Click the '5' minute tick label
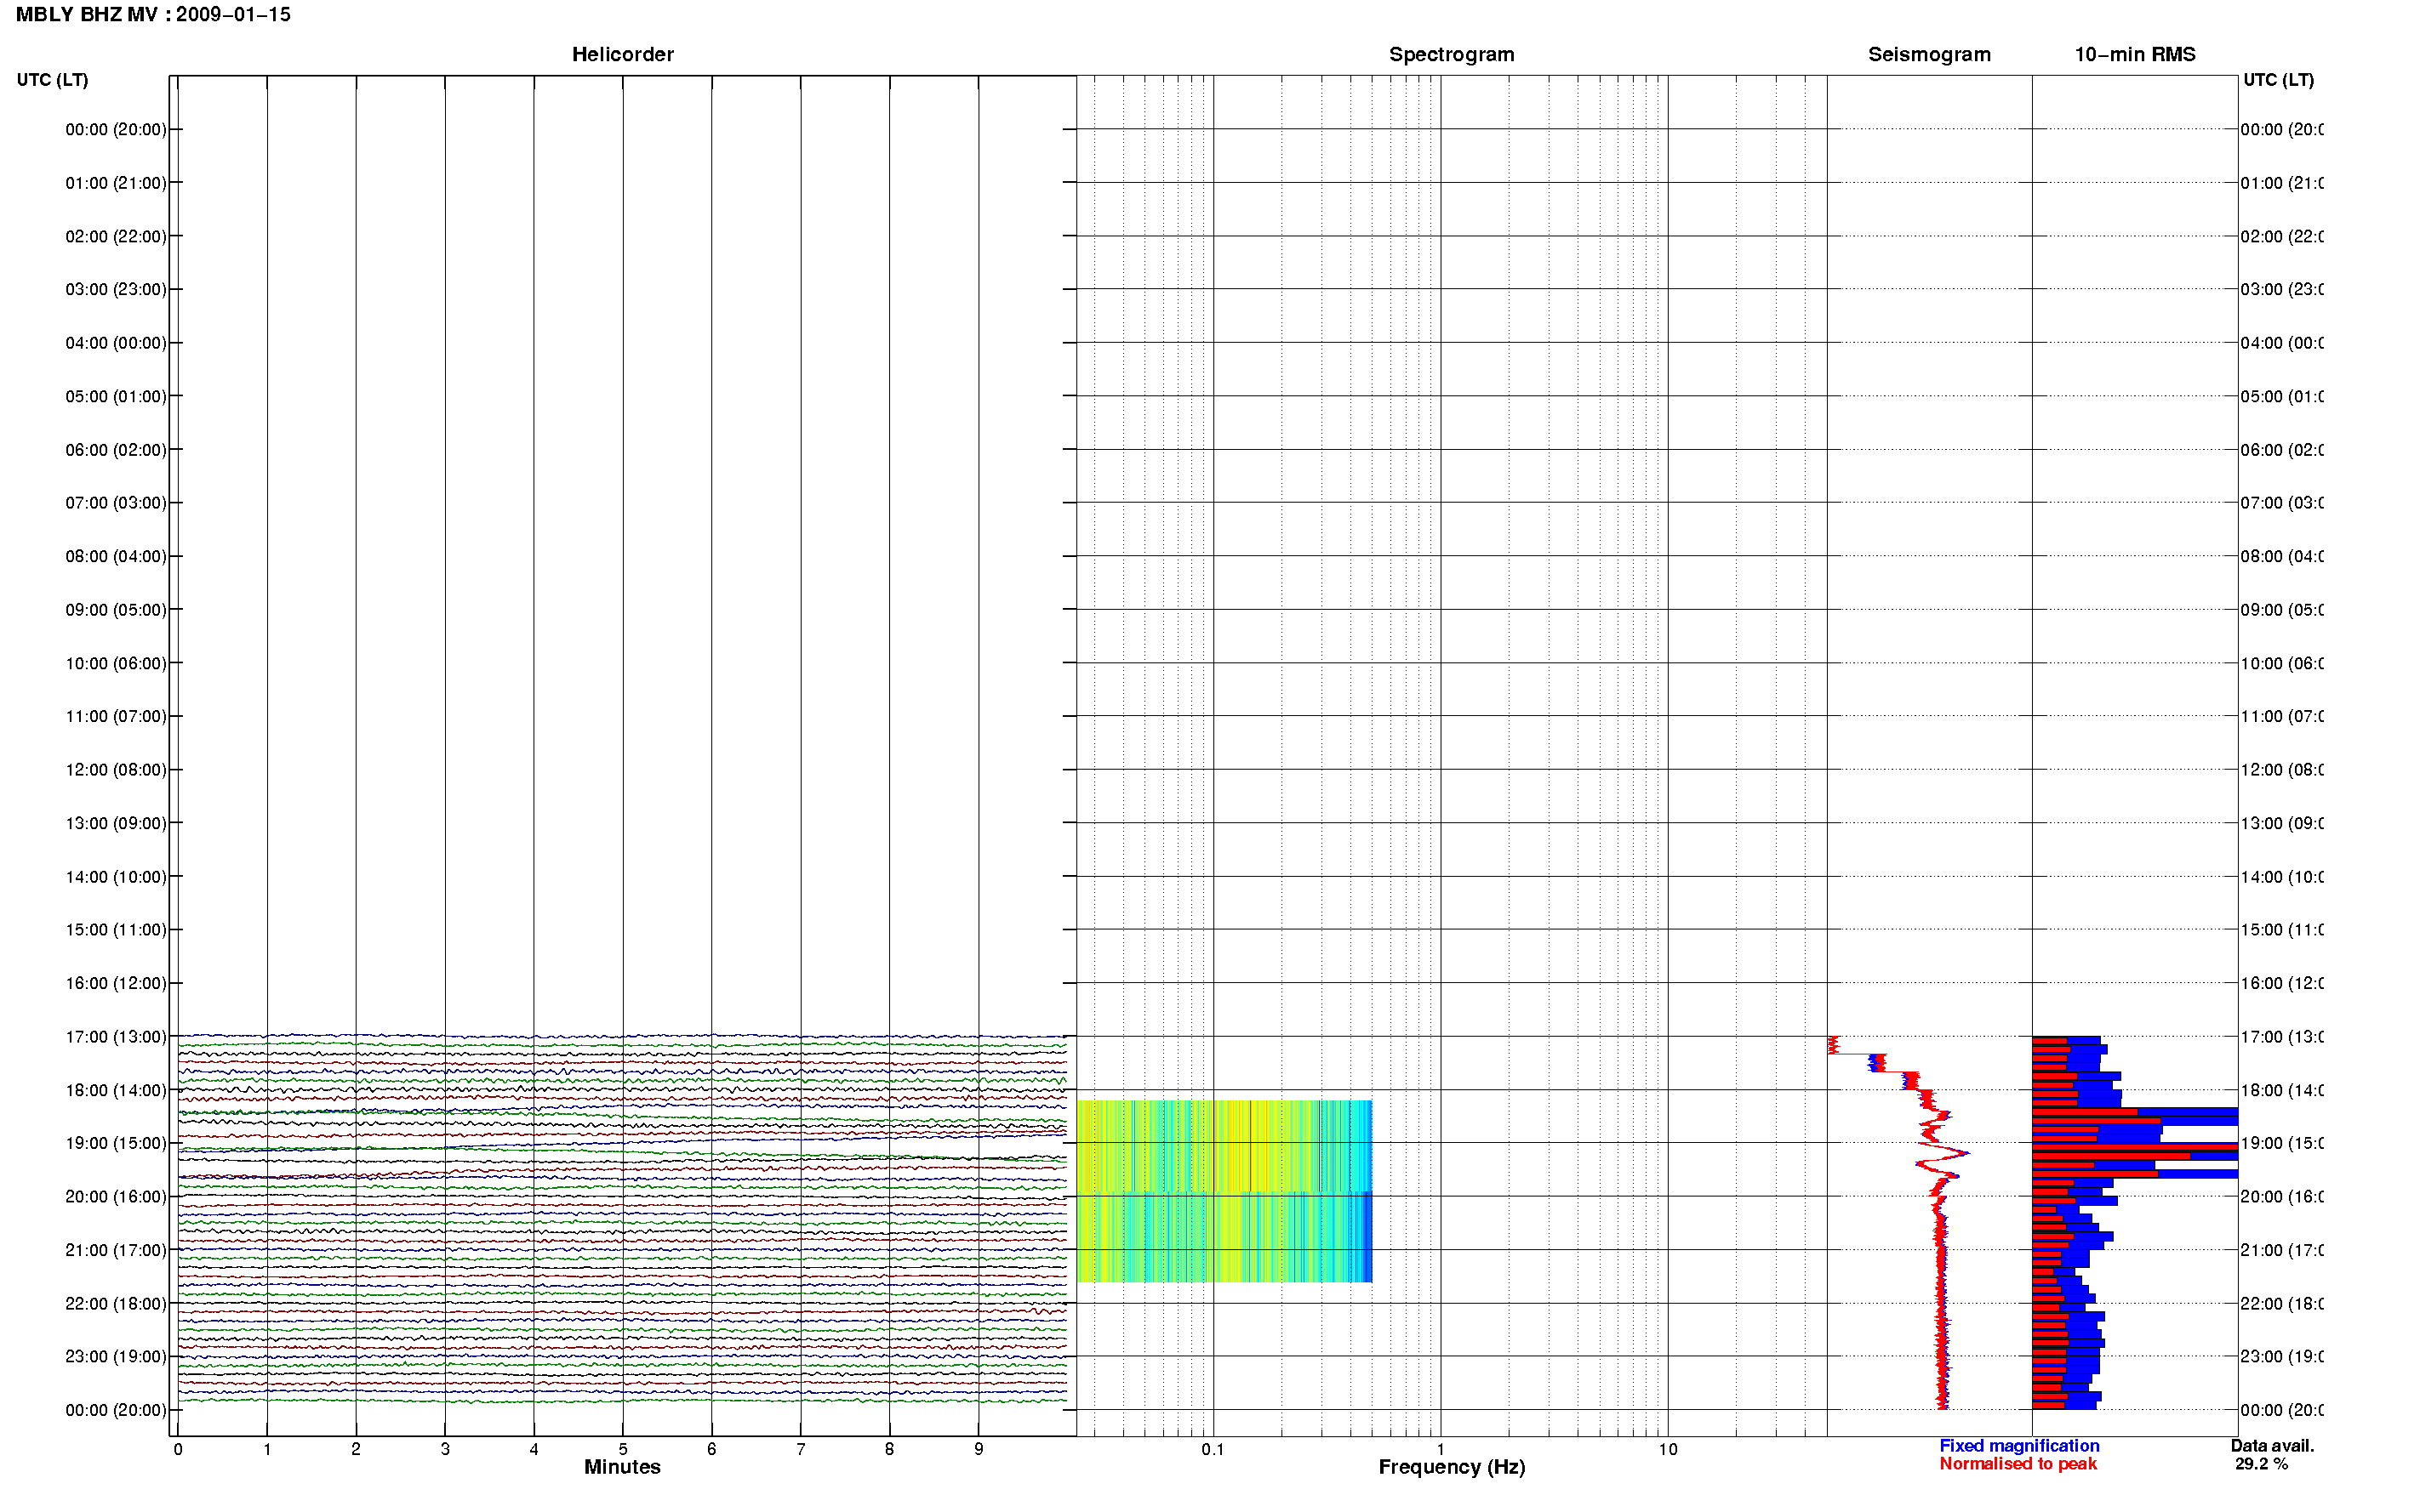Screen dimensions: 2420x1512 pyautogui.click(x=622, y=1449)
